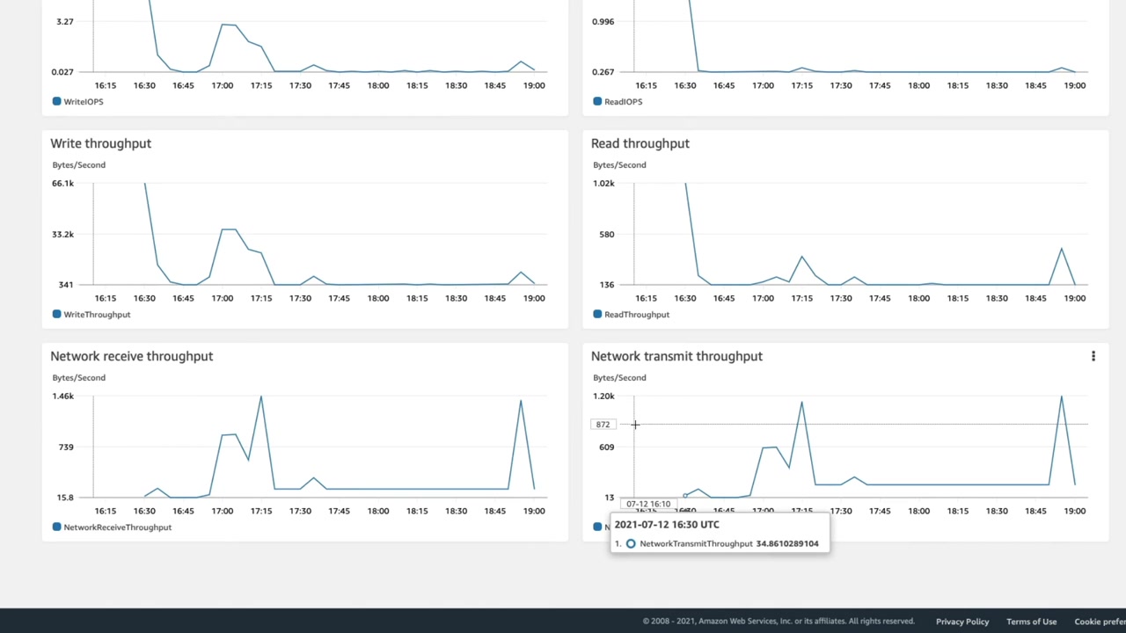Click the 739 y-axis value
The width and height of the screenshot is (1126, 633).
[x=66, y=447]
